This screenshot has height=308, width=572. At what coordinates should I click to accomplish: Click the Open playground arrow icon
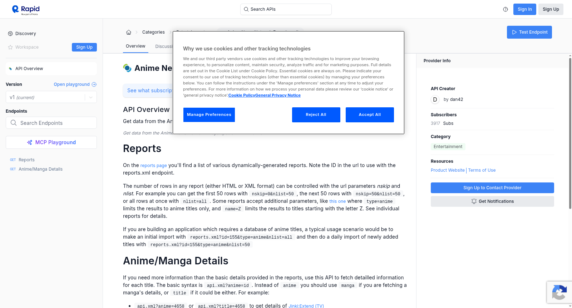tap(94, 84)
